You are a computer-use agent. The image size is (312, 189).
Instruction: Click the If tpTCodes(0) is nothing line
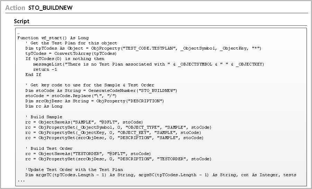tap(65, 59)
